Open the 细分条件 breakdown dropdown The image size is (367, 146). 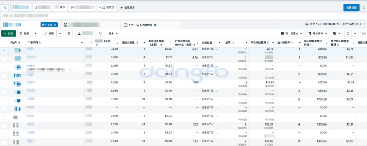point(318,33)
